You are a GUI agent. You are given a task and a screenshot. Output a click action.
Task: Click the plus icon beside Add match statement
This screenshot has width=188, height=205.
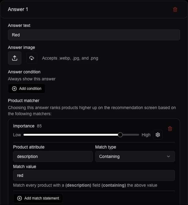[20, 198]
